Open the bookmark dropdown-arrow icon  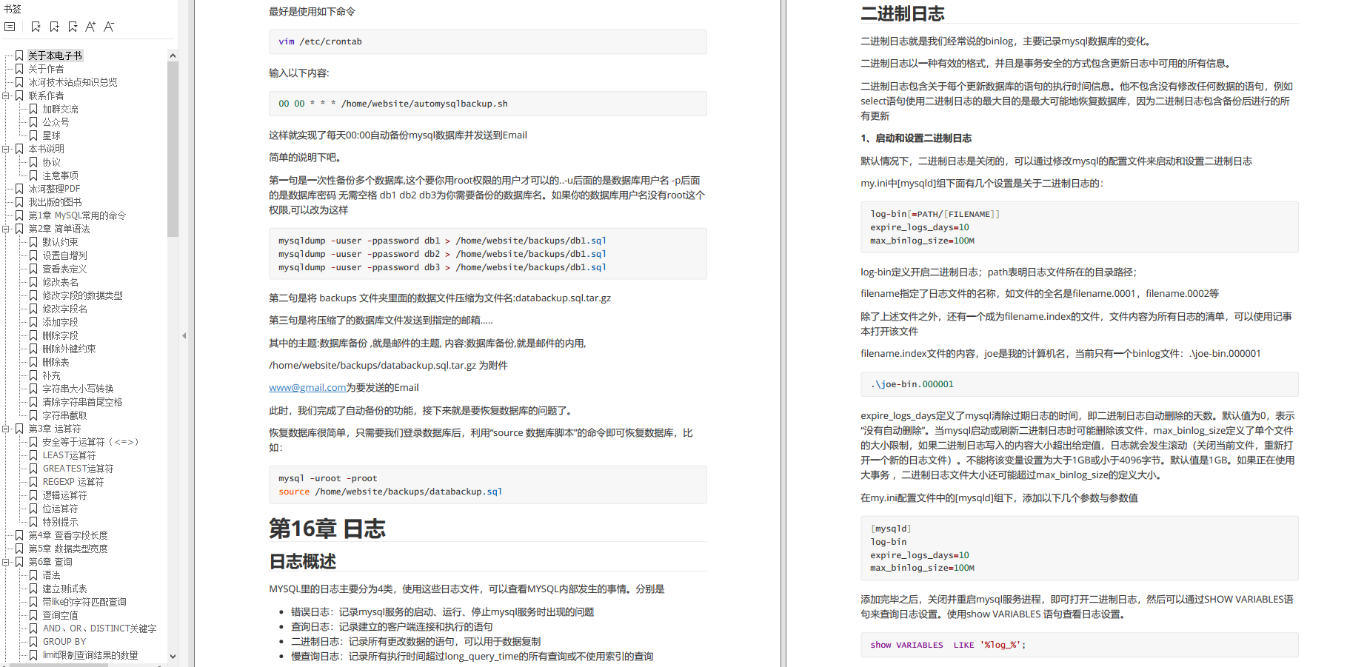pyautogui.click(x=73, y=27)
